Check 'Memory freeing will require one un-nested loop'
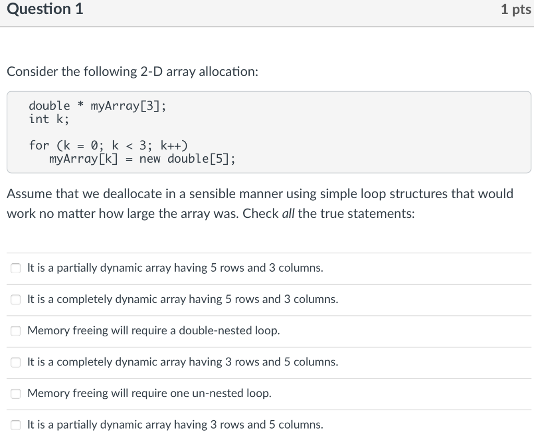The width and height of the screenshot is (534, 440). pyautogui.click(x=16, y=393)
